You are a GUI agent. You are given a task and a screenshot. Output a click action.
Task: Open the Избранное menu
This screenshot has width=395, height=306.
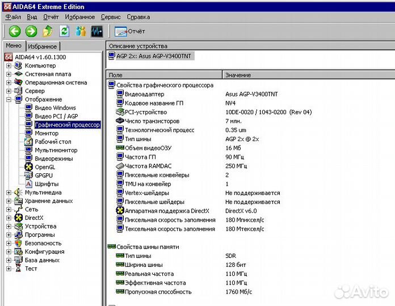click(79, 17)
